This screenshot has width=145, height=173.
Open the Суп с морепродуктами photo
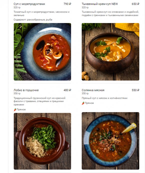click(x=42, y=52)
